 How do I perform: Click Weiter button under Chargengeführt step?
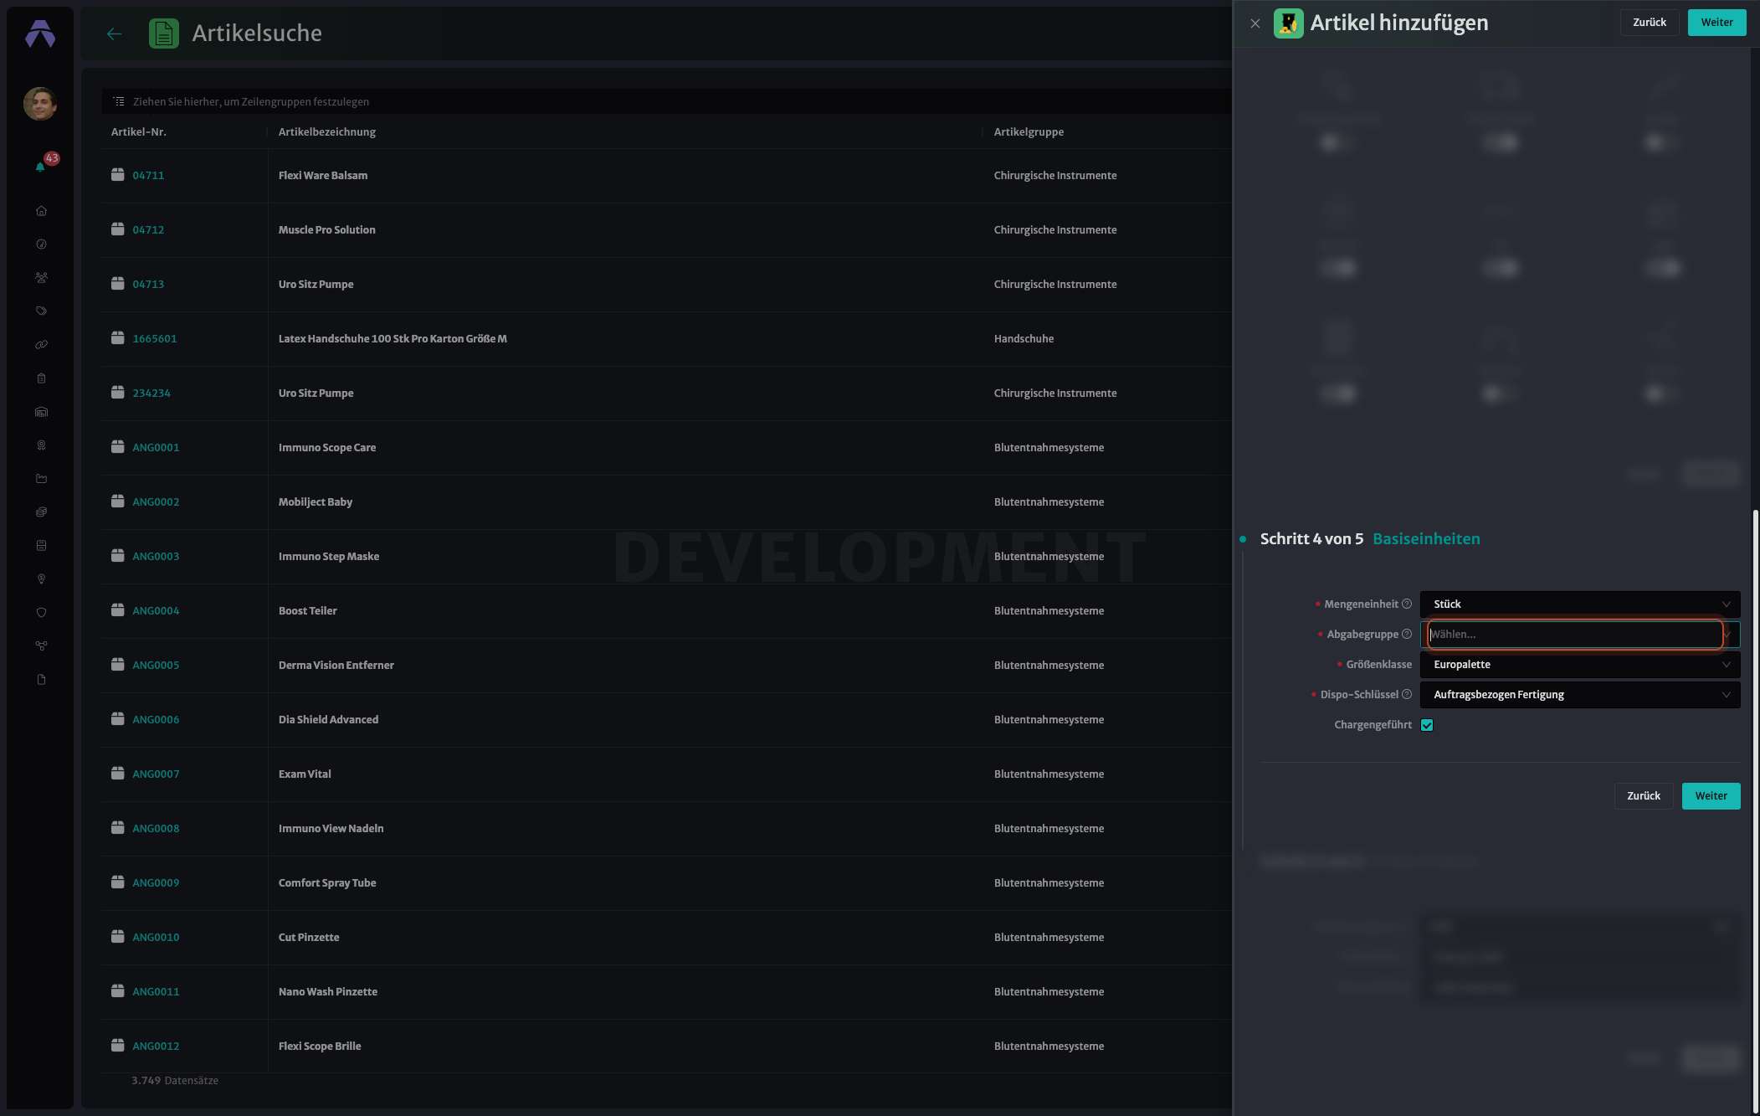point(1711,796)
